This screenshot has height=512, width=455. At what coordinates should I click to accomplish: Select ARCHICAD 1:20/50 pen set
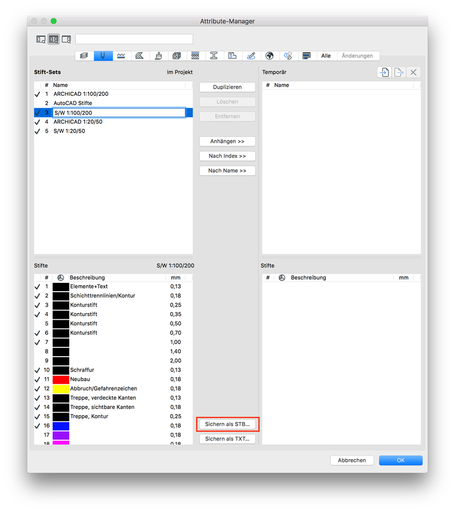click(x=113, y=122)
